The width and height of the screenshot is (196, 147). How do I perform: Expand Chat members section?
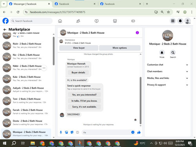[168, 71]
